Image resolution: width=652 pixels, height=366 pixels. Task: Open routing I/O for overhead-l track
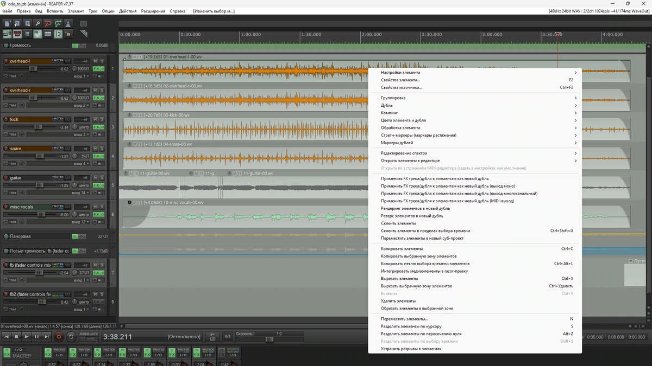point(67,61)
